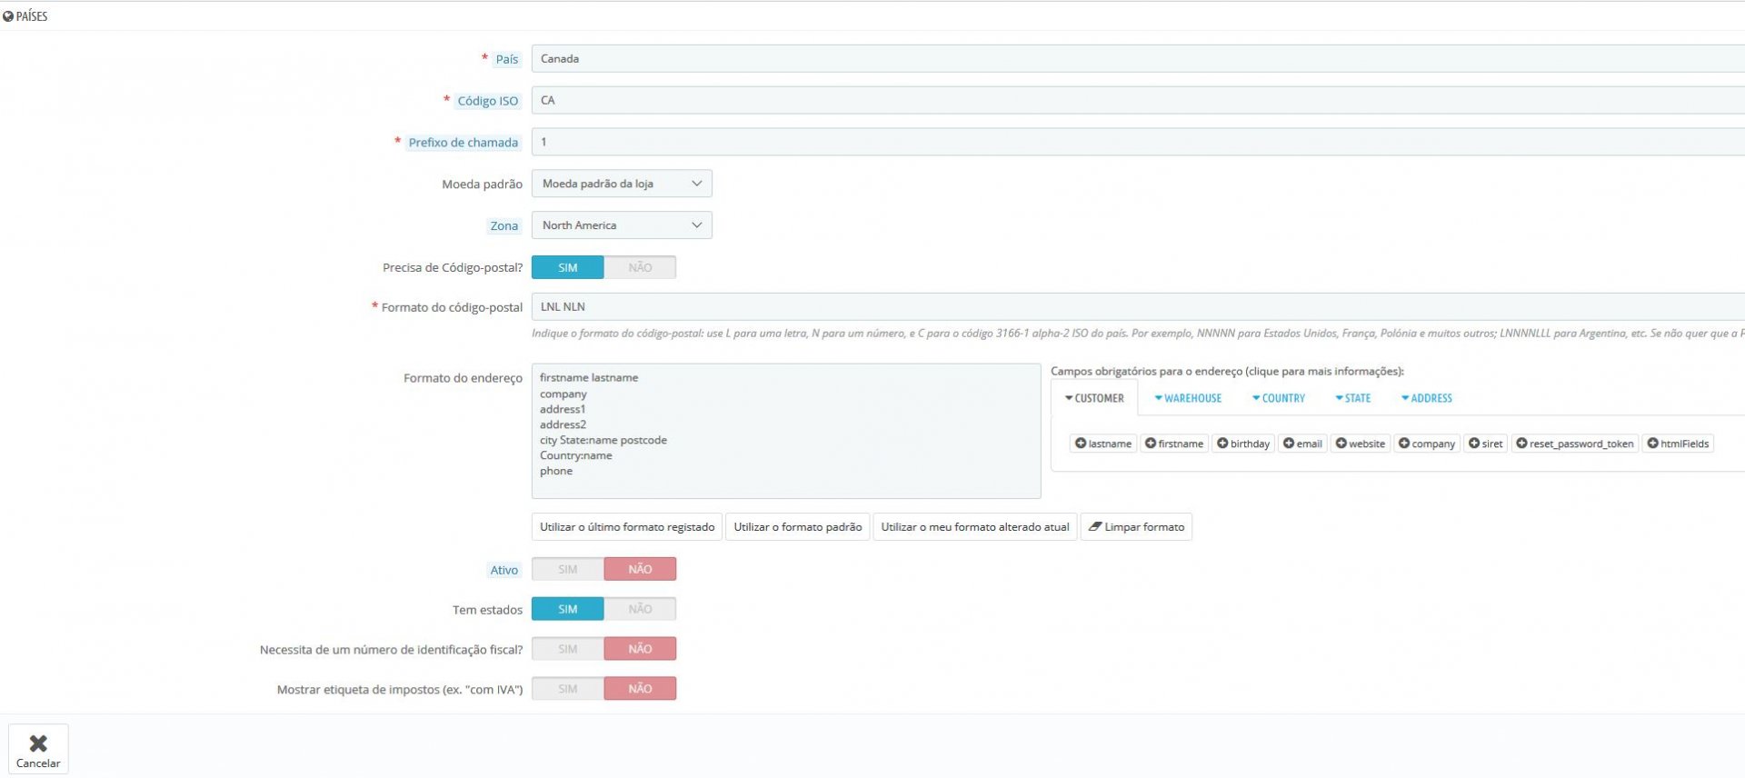1745x778 pixels.
Task: Add the firstname field via plus icon
Action: tap(1151, 444)
